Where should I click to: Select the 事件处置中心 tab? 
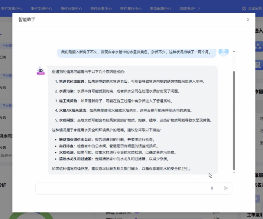pos(101,8)
